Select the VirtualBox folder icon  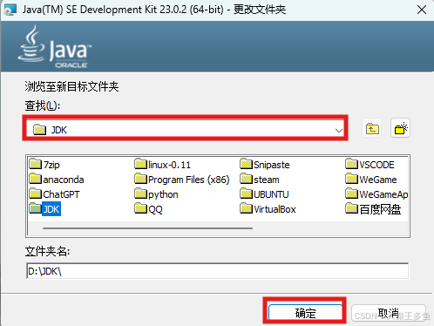pos(247,208)
